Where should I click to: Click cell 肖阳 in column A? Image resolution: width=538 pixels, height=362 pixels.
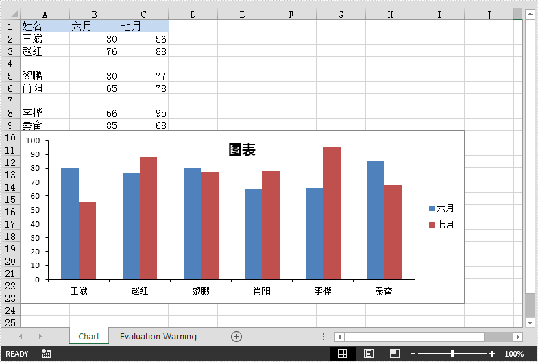pos(45,88)
